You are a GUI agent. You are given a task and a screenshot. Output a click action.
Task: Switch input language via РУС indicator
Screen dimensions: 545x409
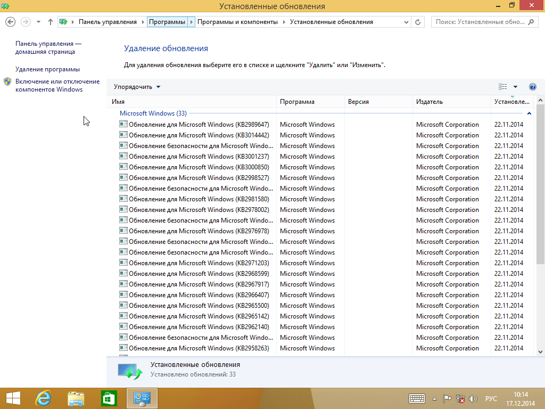pos(491,399)
